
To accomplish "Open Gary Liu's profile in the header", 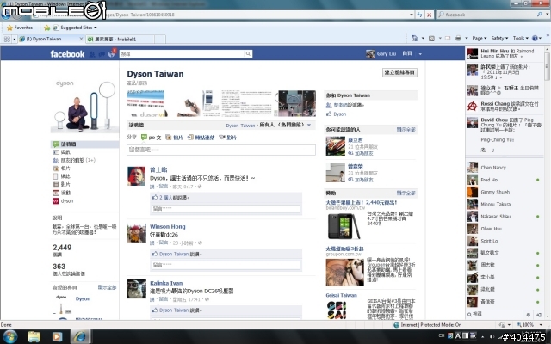I will pyautogui.click(x=381, y=53).
